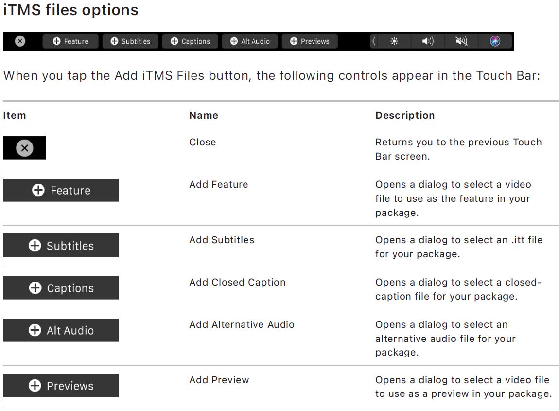Click the large Alt Audio button image in the table
The height and width of the screenshot is (411, 559).
(x=61, y=330)
